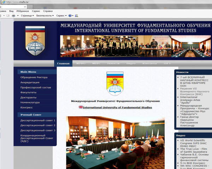
Task: Open video 5th WSC CONGRESS link
Action: click(195, 166)
